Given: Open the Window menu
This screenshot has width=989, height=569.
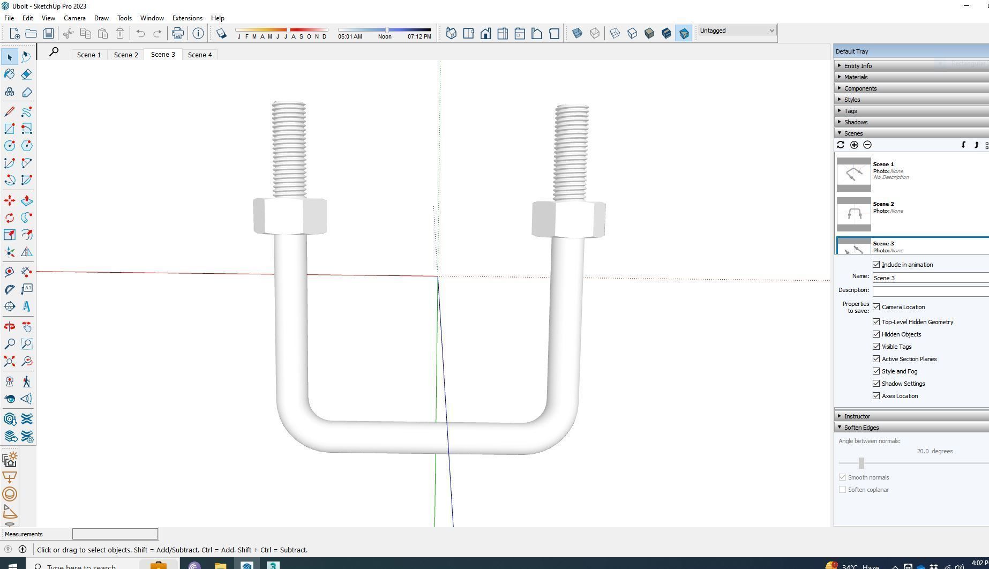Looking at the screenshot, I should [152, 18].
